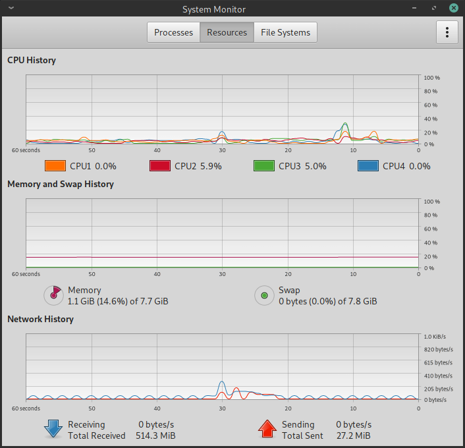
Task: Open the File Systems tab
Action: 285,32
